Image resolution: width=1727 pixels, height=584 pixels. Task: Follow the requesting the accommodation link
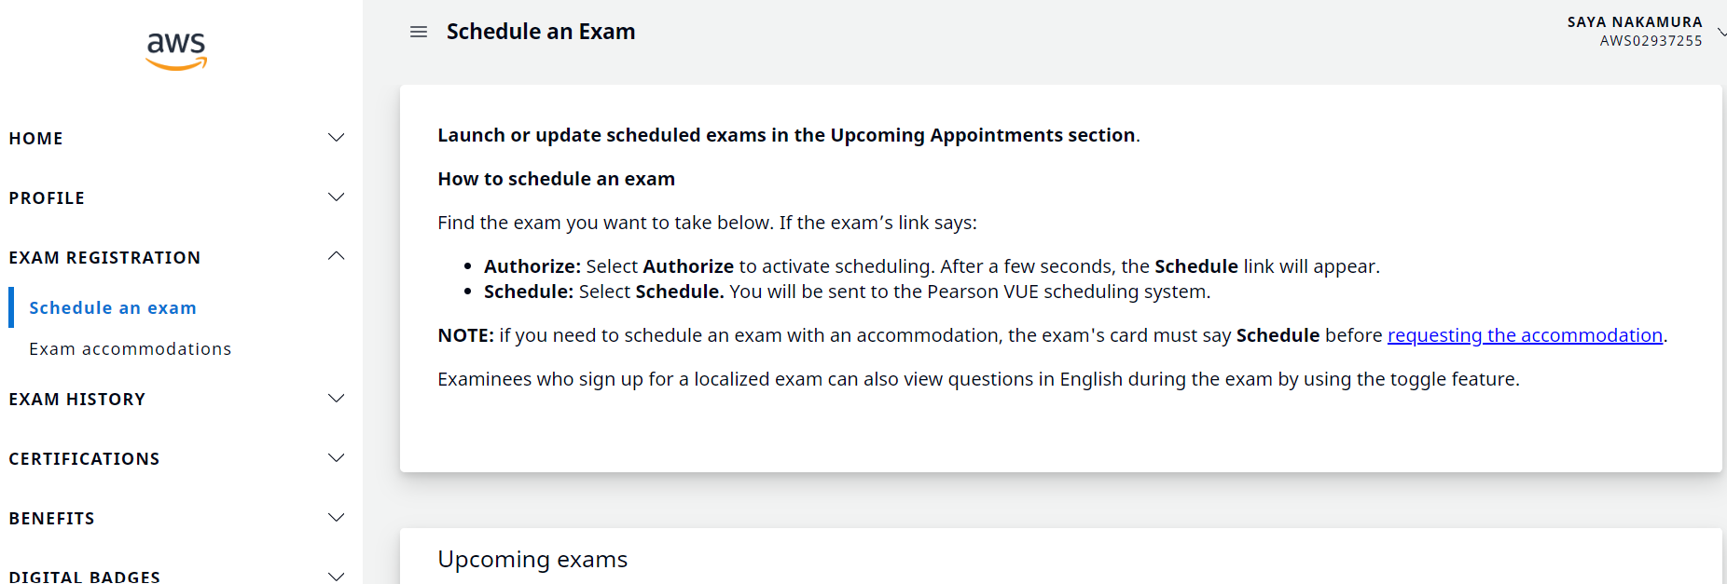[1525, 335]
